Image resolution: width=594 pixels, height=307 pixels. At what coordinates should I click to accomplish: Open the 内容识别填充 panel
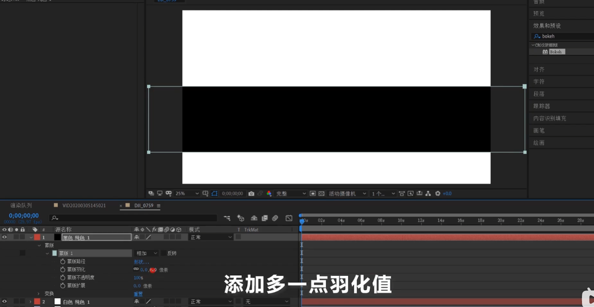549,118
